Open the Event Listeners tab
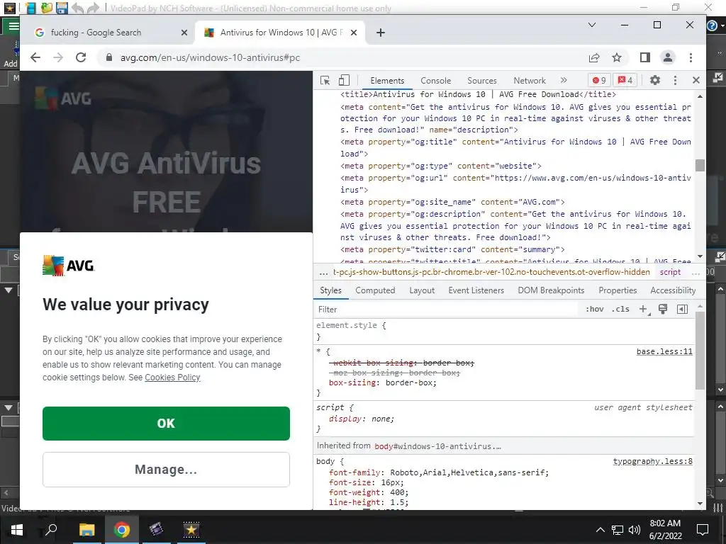Image resolution: width=726 pixels, height=544 pixels. 476,290
